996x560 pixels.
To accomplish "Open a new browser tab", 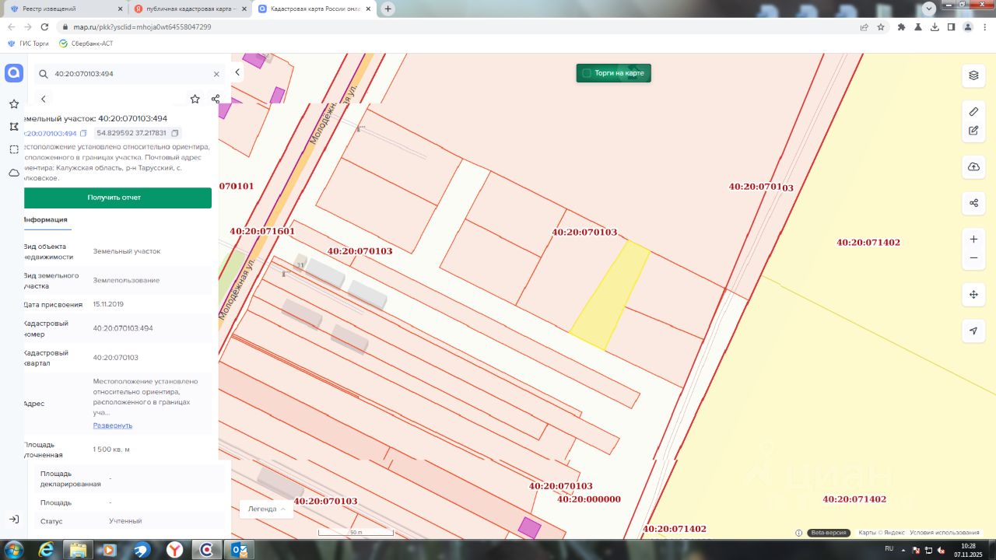I will (x=388, y=9).
